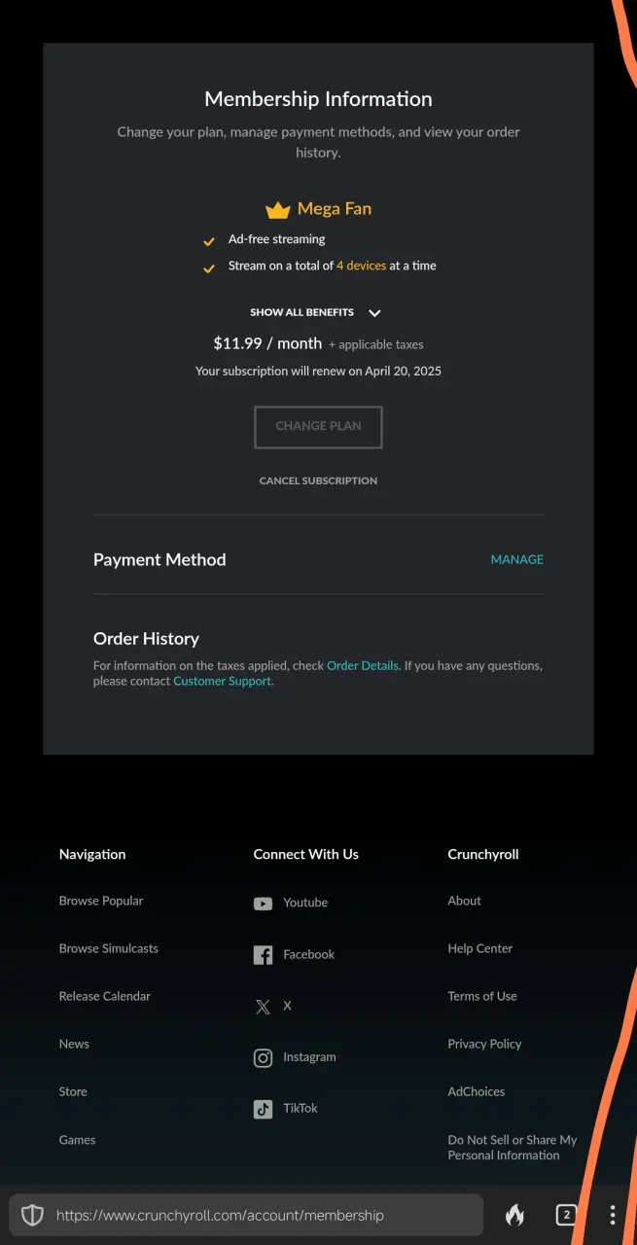Click the TikTok icon in the footer
The image size is (637, 1245).
[263, 1109]
